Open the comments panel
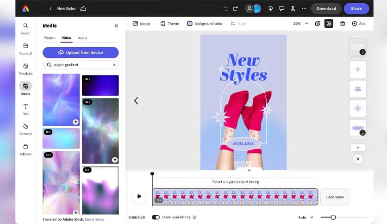This screenshot has width=387, height=224. click(x=281, y=9)
